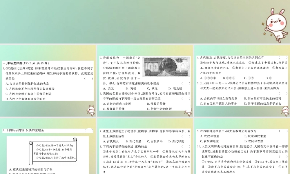Select option B. 古巴比伦不允许理发师为奴隶理发

[x=30, y=89]
